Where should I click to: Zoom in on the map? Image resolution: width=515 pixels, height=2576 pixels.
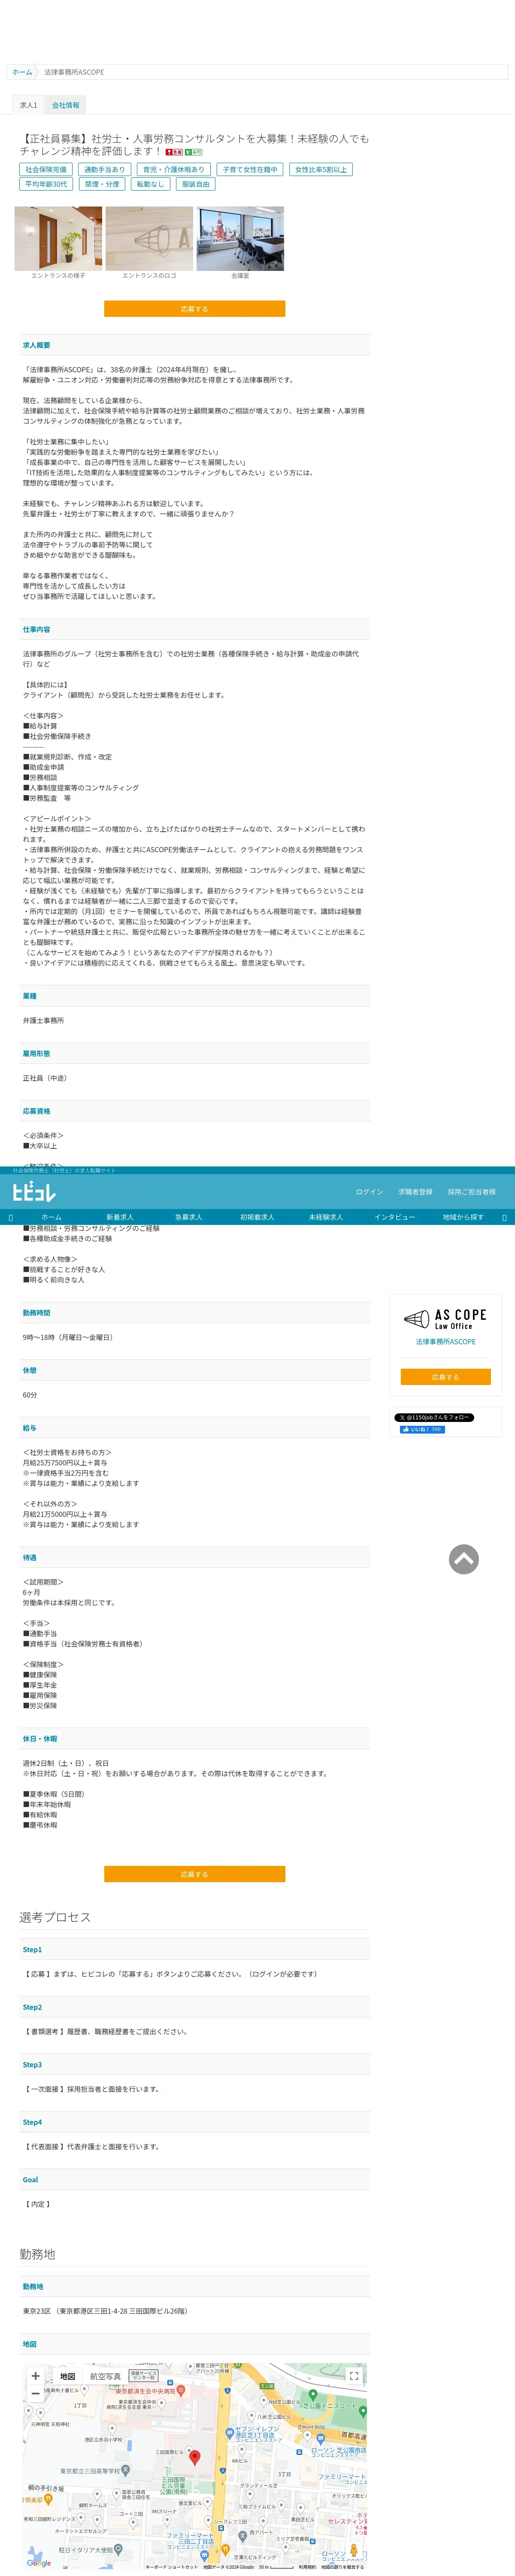point(36,2375)
